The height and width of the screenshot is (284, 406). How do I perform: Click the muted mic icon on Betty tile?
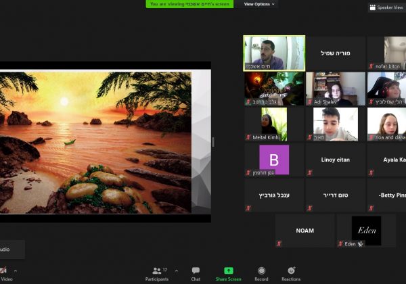coord(371,208)
